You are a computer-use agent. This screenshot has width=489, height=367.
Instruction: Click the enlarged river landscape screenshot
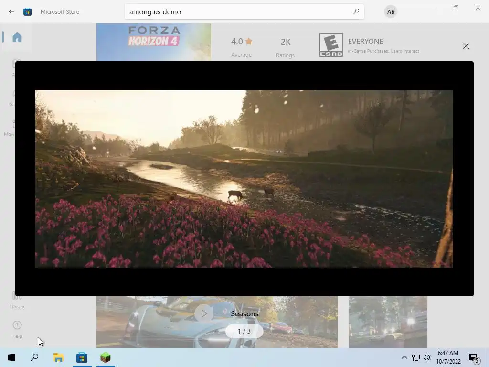tap(244, 179)
